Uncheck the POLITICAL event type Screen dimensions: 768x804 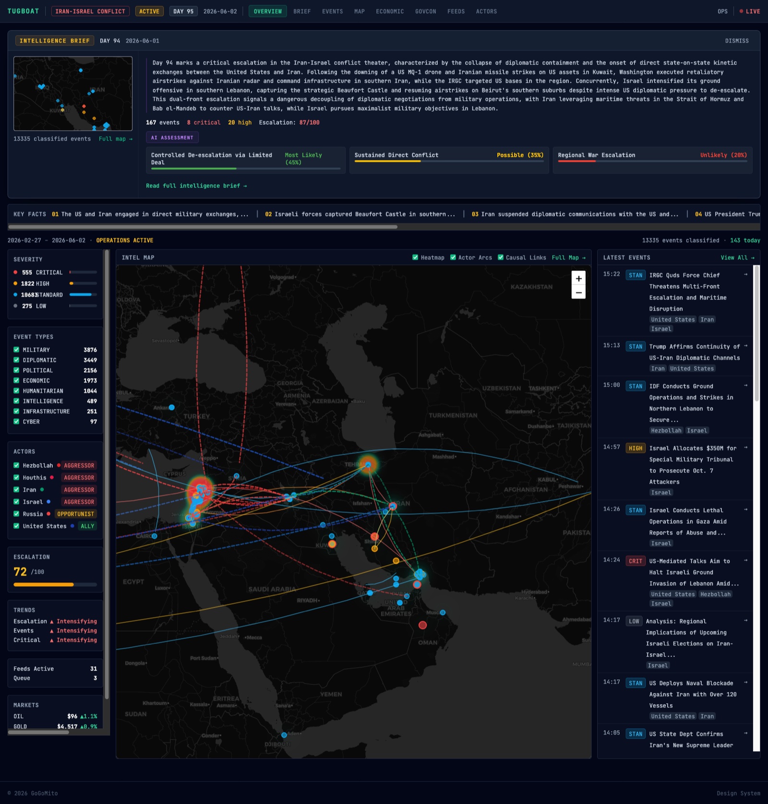click(16, 370)
